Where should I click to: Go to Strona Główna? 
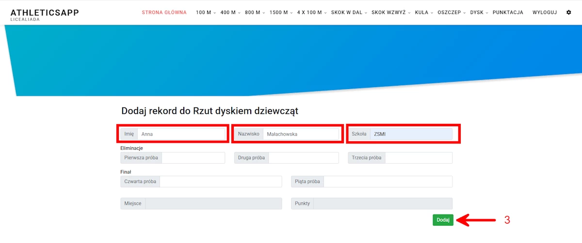(164, 13)
